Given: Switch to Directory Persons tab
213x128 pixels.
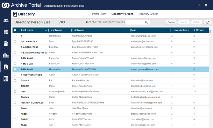Looking at the screenshot, I should (x=122, y=14).
